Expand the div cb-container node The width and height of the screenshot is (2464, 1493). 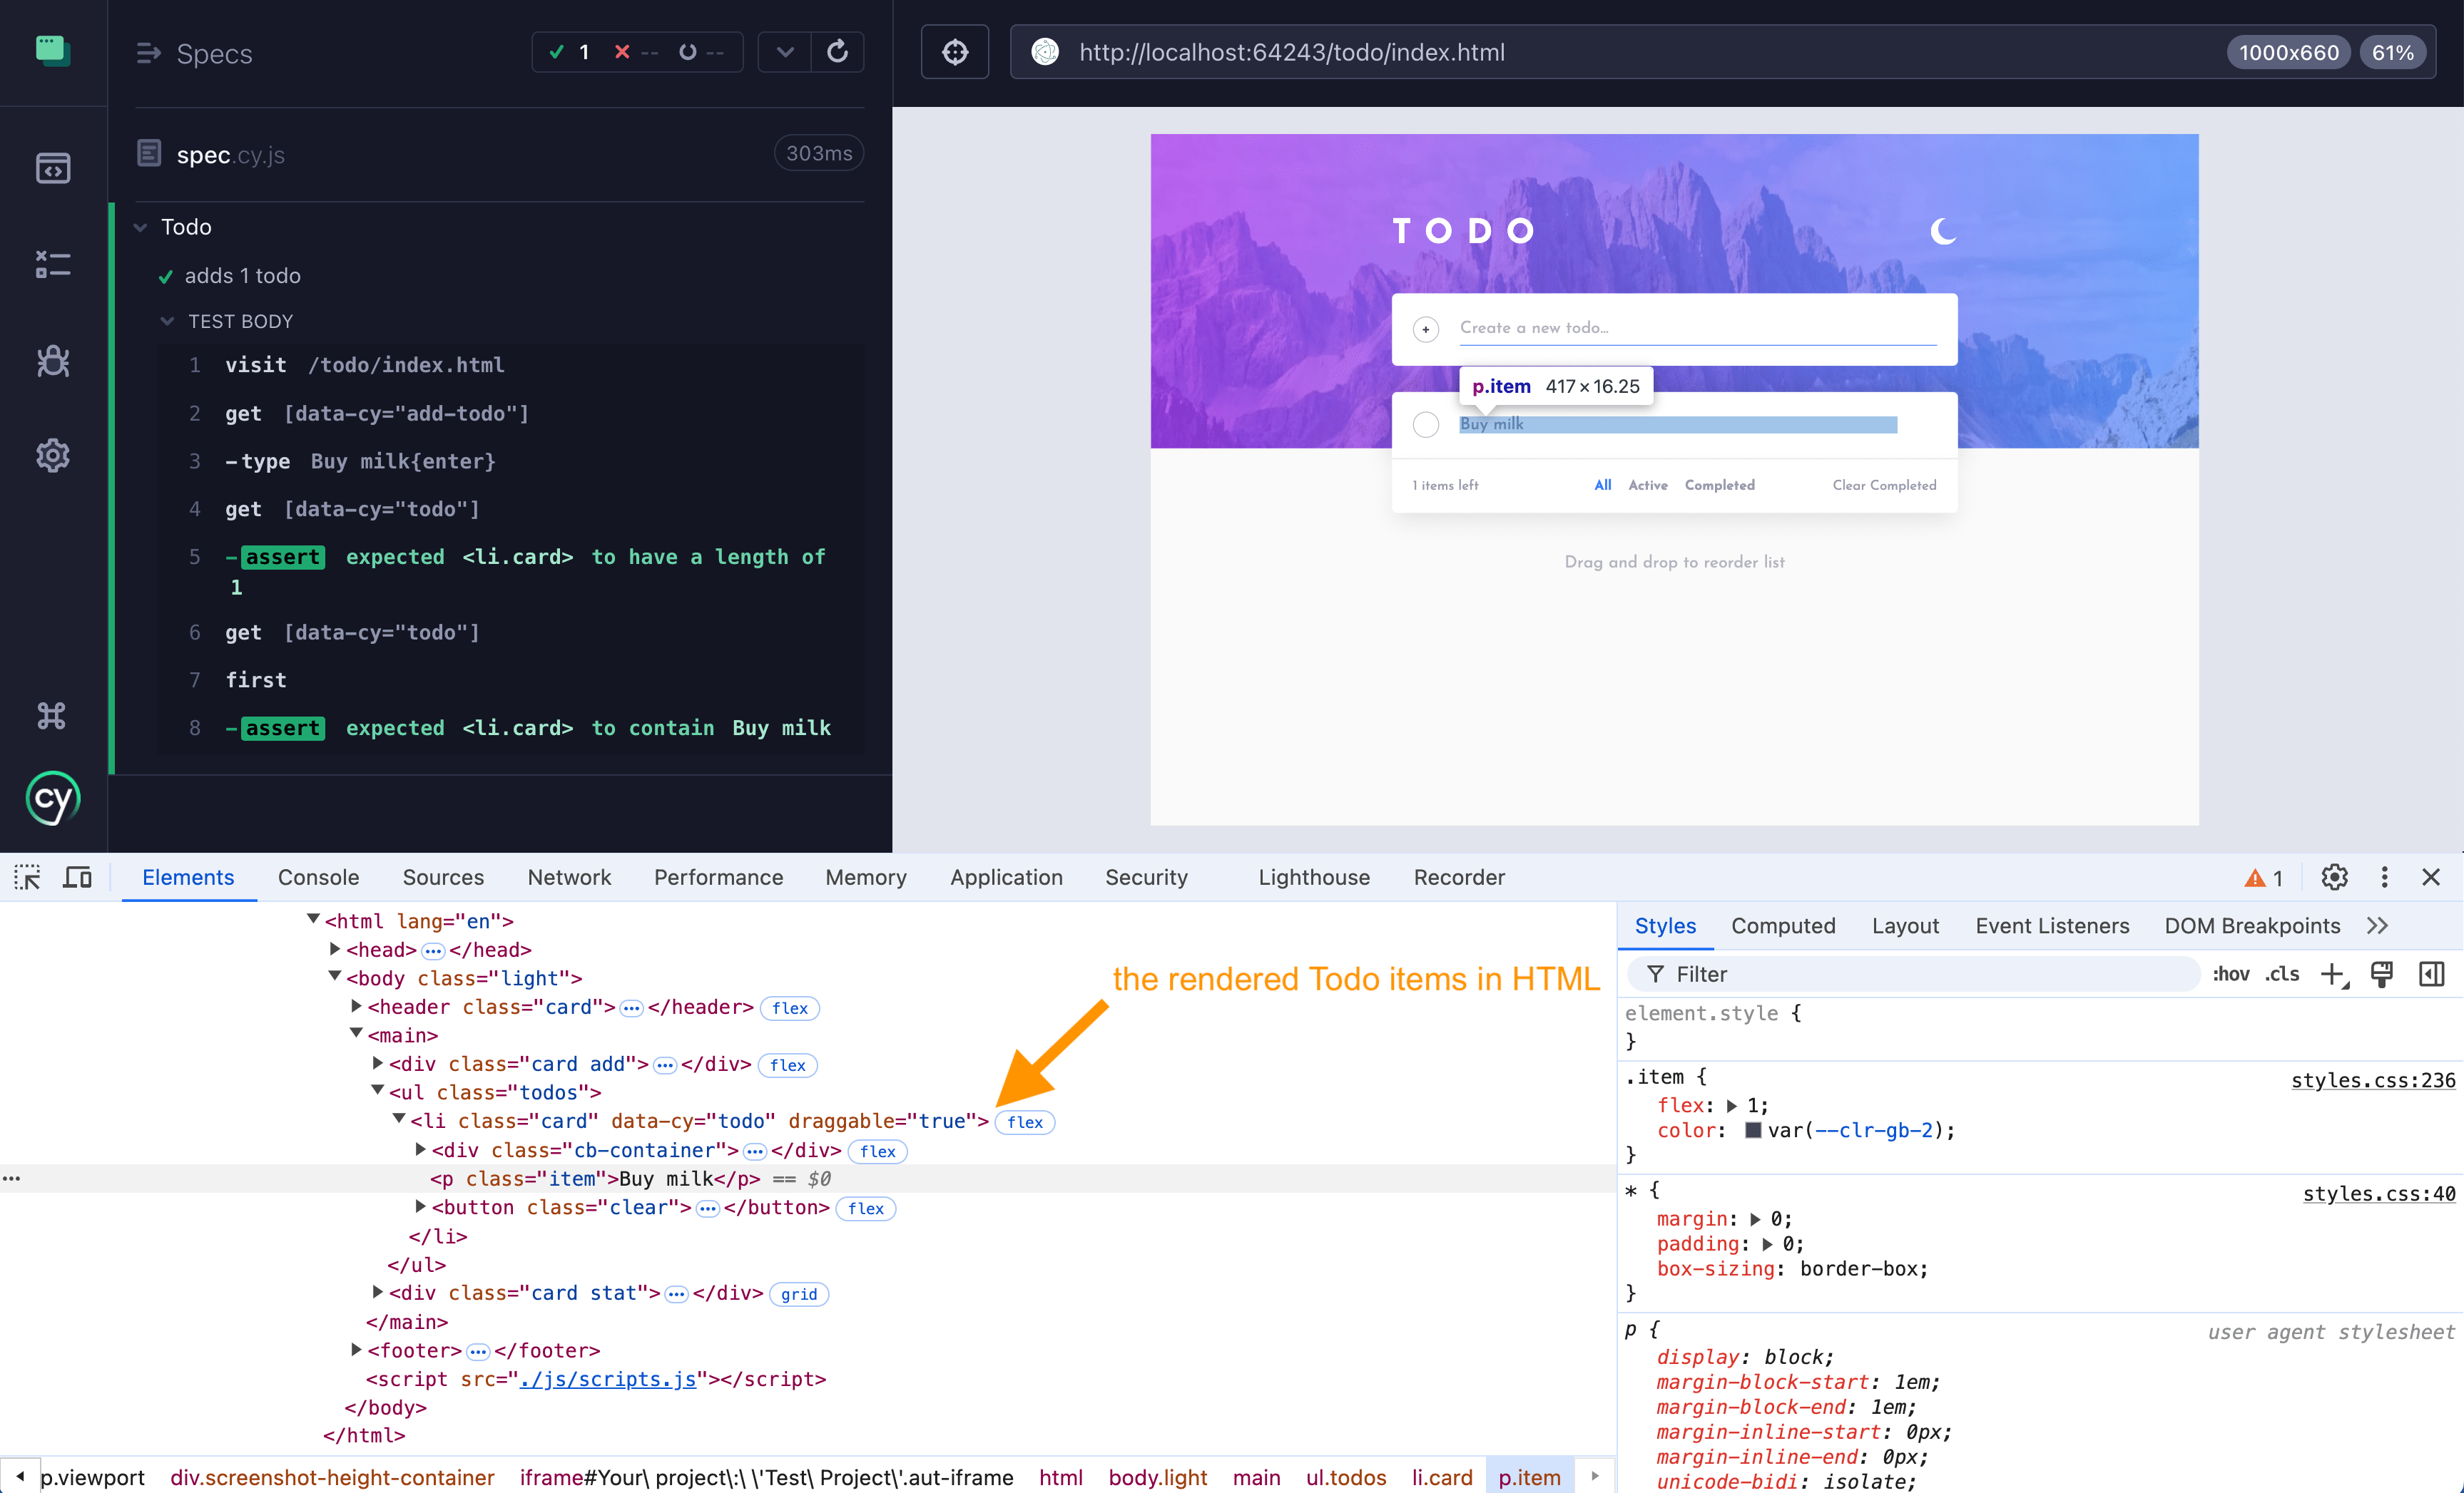pyautogui.click(x=421, y=1149)
